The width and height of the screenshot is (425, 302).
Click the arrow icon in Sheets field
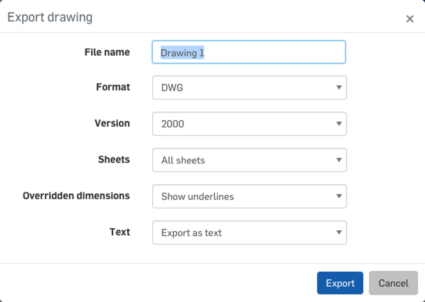[339, 160]
